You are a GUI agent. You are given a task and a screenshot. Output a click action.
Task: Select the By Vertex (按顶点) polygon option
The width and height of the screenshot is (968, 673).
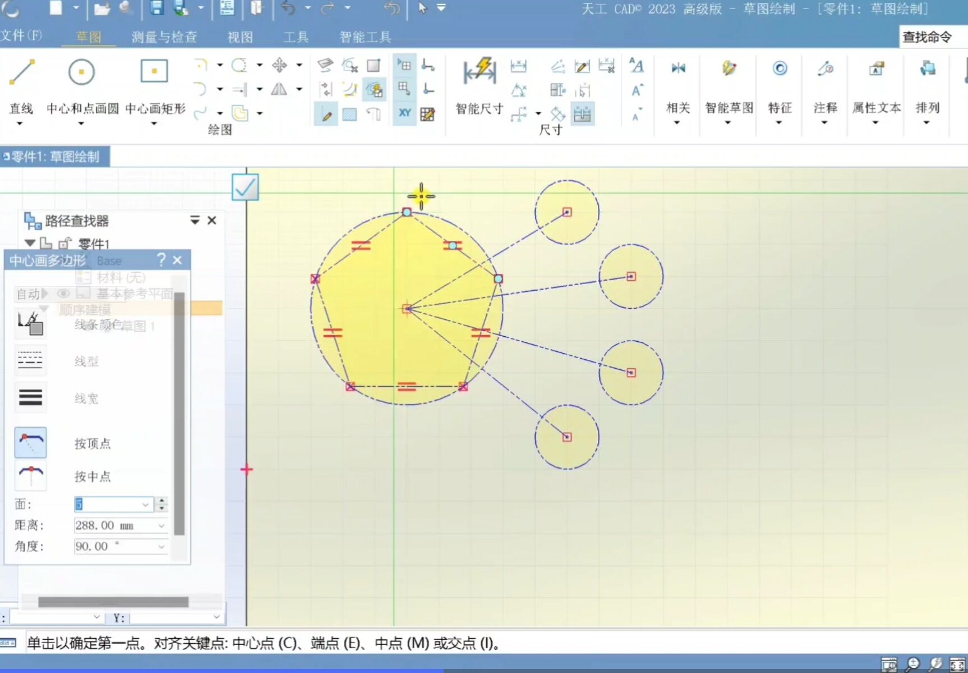30,442
